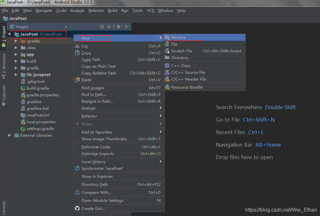Click the External Libraries icon

point(17,135)
